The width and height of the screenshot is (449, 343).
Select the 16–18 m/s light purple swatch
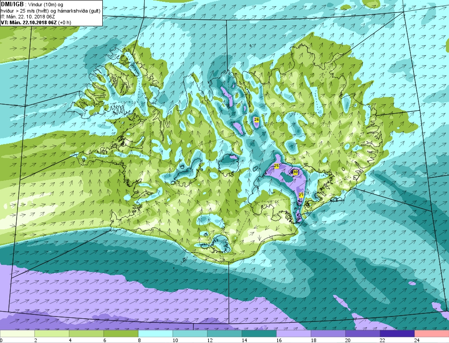pos(294,334)
